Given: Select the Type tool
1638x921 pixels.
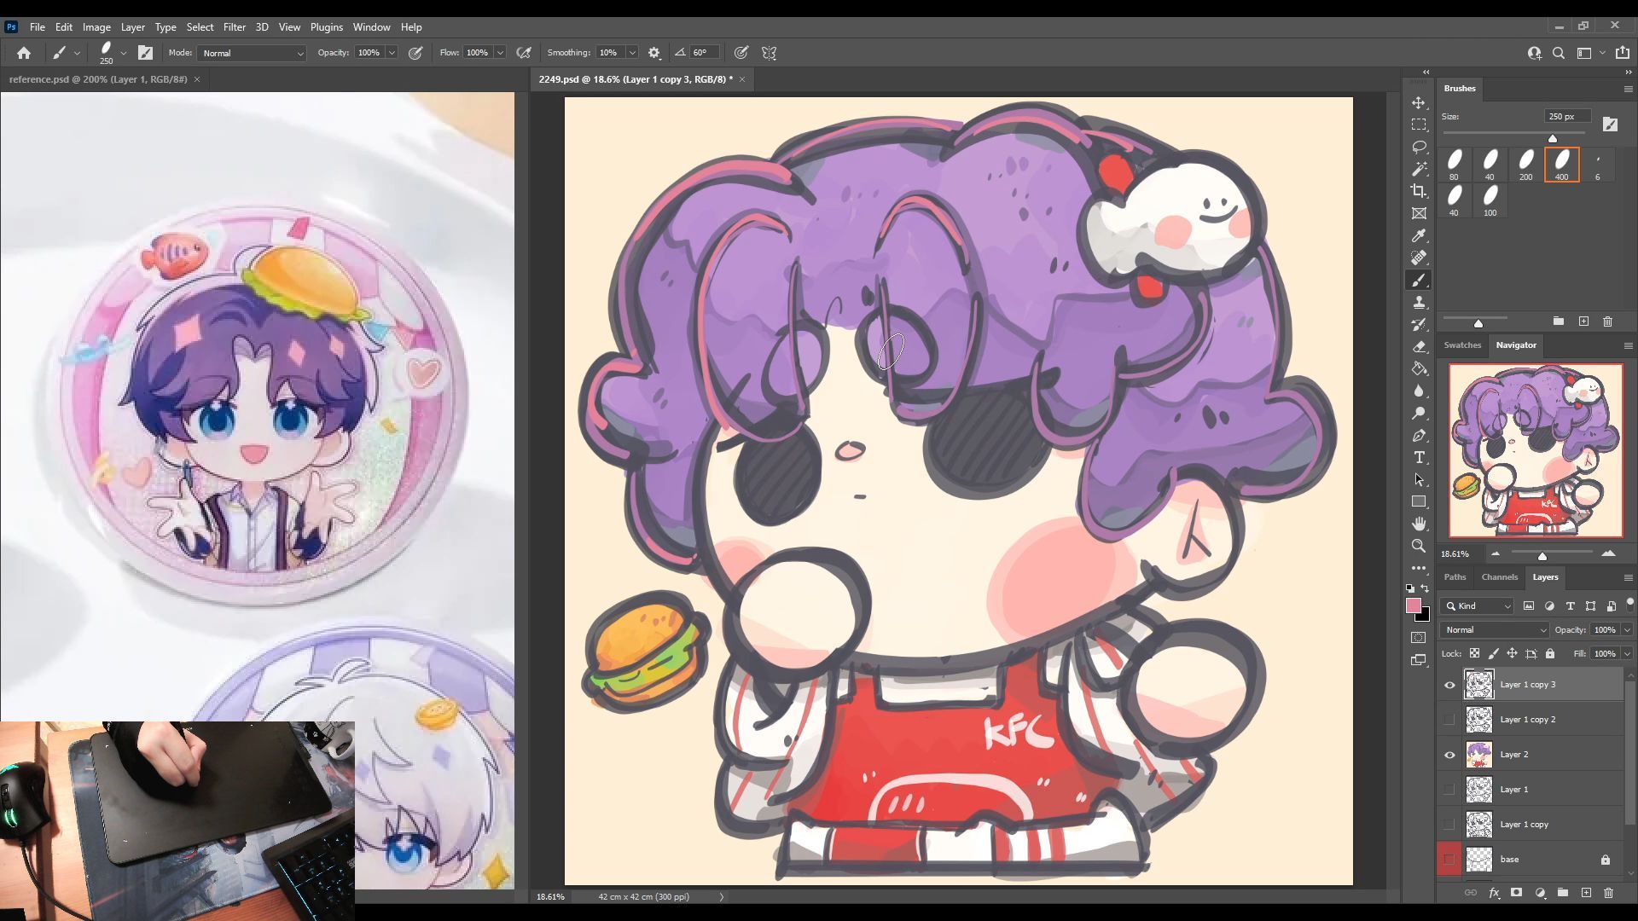Looking at the screenshot, I should 1419,457.
